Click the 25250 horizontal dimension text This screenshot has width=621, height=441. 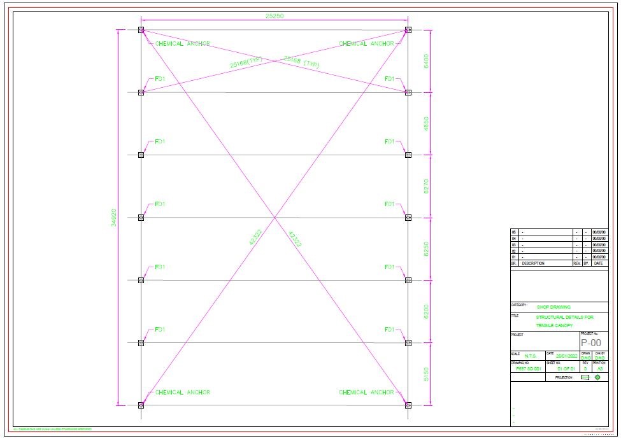(275, 16)
